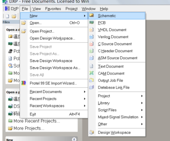Image resolution: width=170 pixels, height=141 pixels.
Task: Click the Protel 99 SE Import Wizard icon
Action: click(x=24, y=83)
